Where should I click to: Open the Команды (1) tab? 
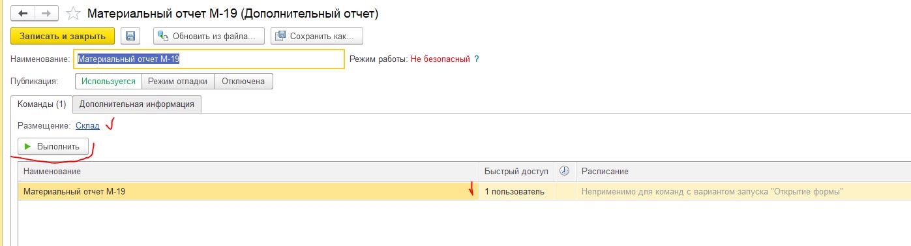(42, 104)
